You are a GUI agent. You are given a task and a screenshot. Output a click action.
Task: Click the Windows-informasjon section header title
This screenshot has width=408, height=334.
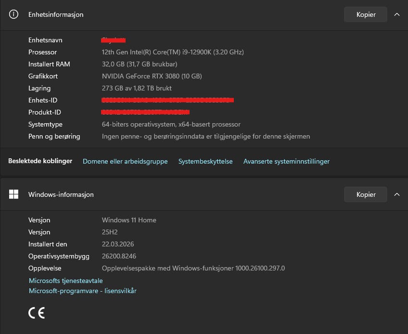(61, 194)
